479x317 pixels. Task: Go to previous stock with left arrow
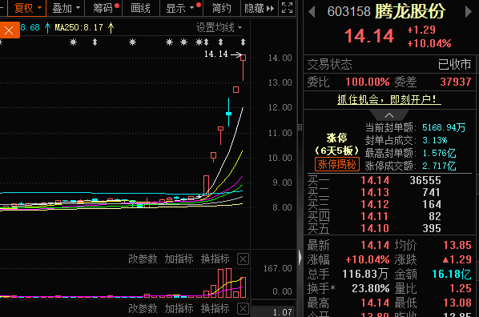click(312, 12)
